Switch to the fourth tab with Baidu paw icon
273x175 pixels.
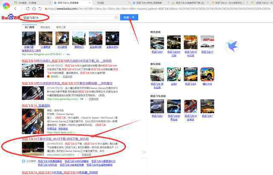(150, 3)
